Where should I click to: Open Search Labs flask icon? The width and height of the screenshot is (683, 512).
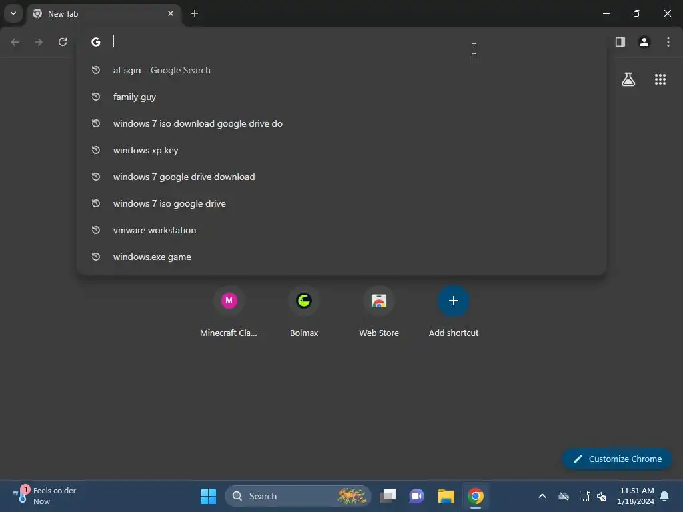coord(628,79)
